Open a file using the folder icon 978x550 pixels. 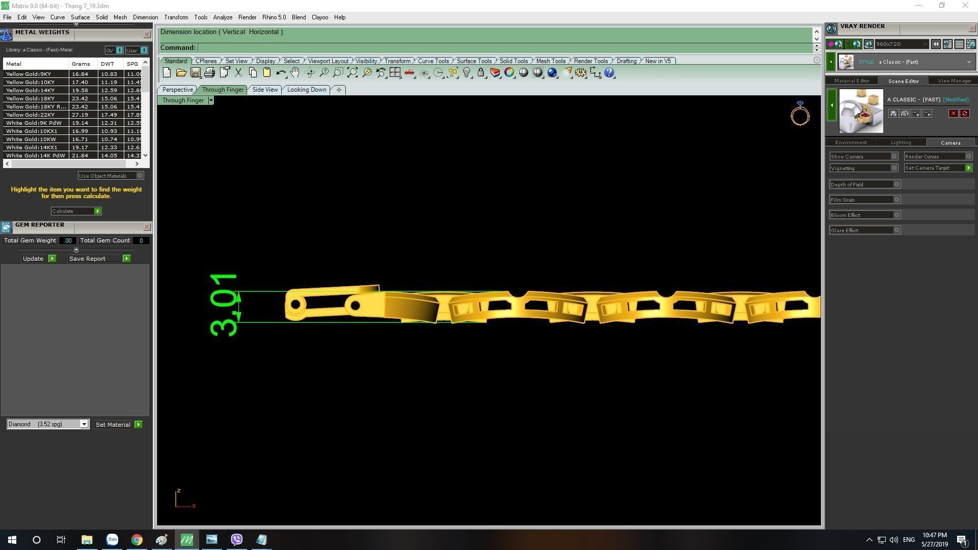pos(181,73)
